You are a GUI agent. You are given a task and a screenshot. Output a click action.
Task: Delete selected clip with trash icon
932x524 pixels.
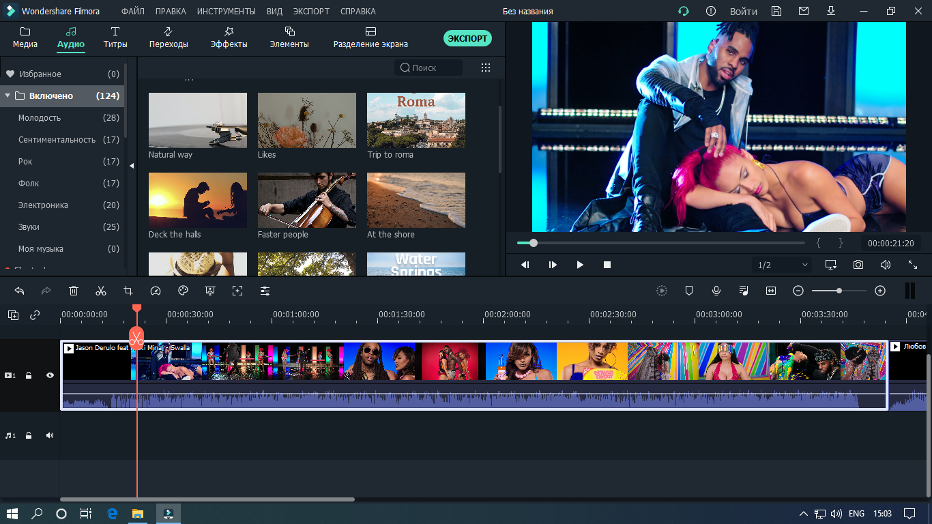[74, 291]
